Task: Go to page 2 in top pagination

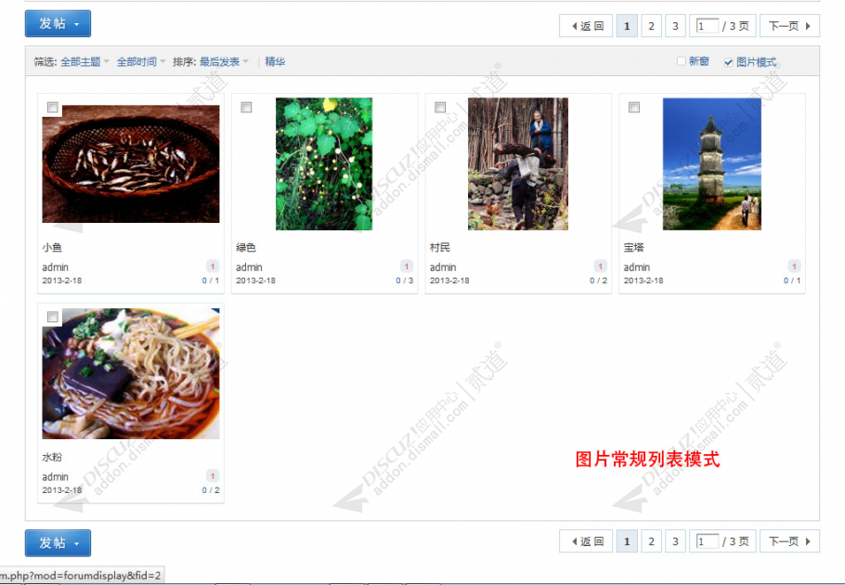Action: 651,26
